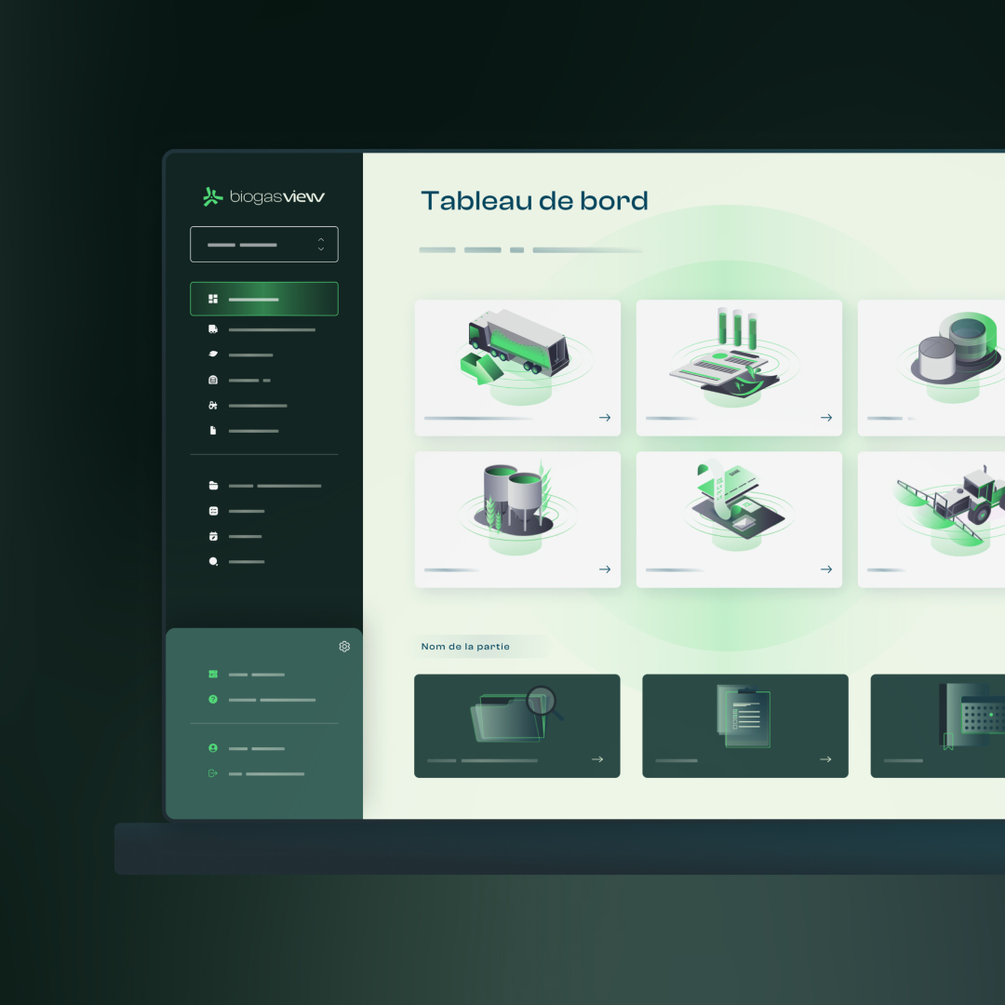Click the logout icon in the bottom panel
The image size is (1005, 1005).
(x=213, y=773)
